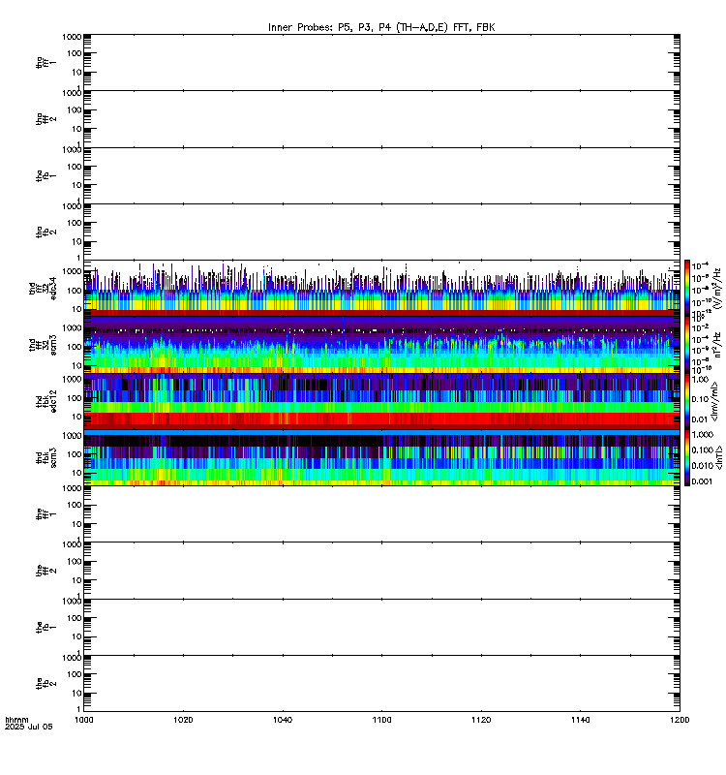Click the '0.100' tick on the <|nT|> color bar

point(702,450)
